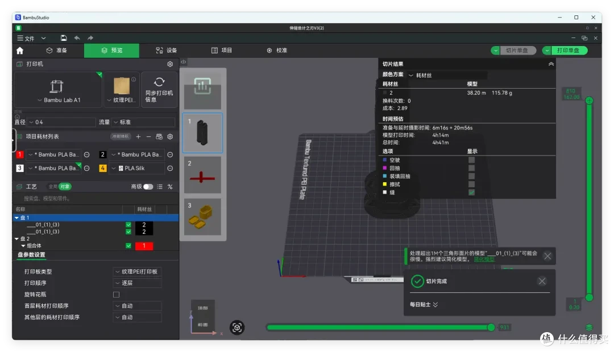Add a filament with the plus icon
This screenshot has height=352, width=614.
138,136
